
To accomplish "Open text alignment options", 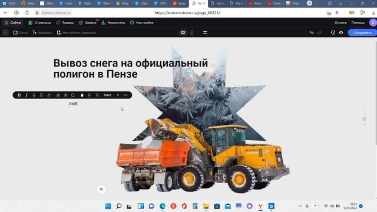I will [x=90, y=95].
